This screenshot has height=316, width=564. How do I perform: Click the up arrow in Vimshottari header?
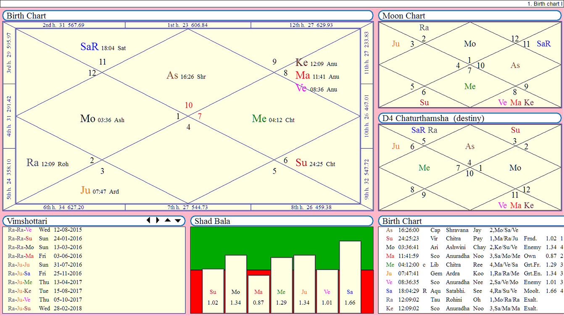pyautogui.click(x=168, y=220)
